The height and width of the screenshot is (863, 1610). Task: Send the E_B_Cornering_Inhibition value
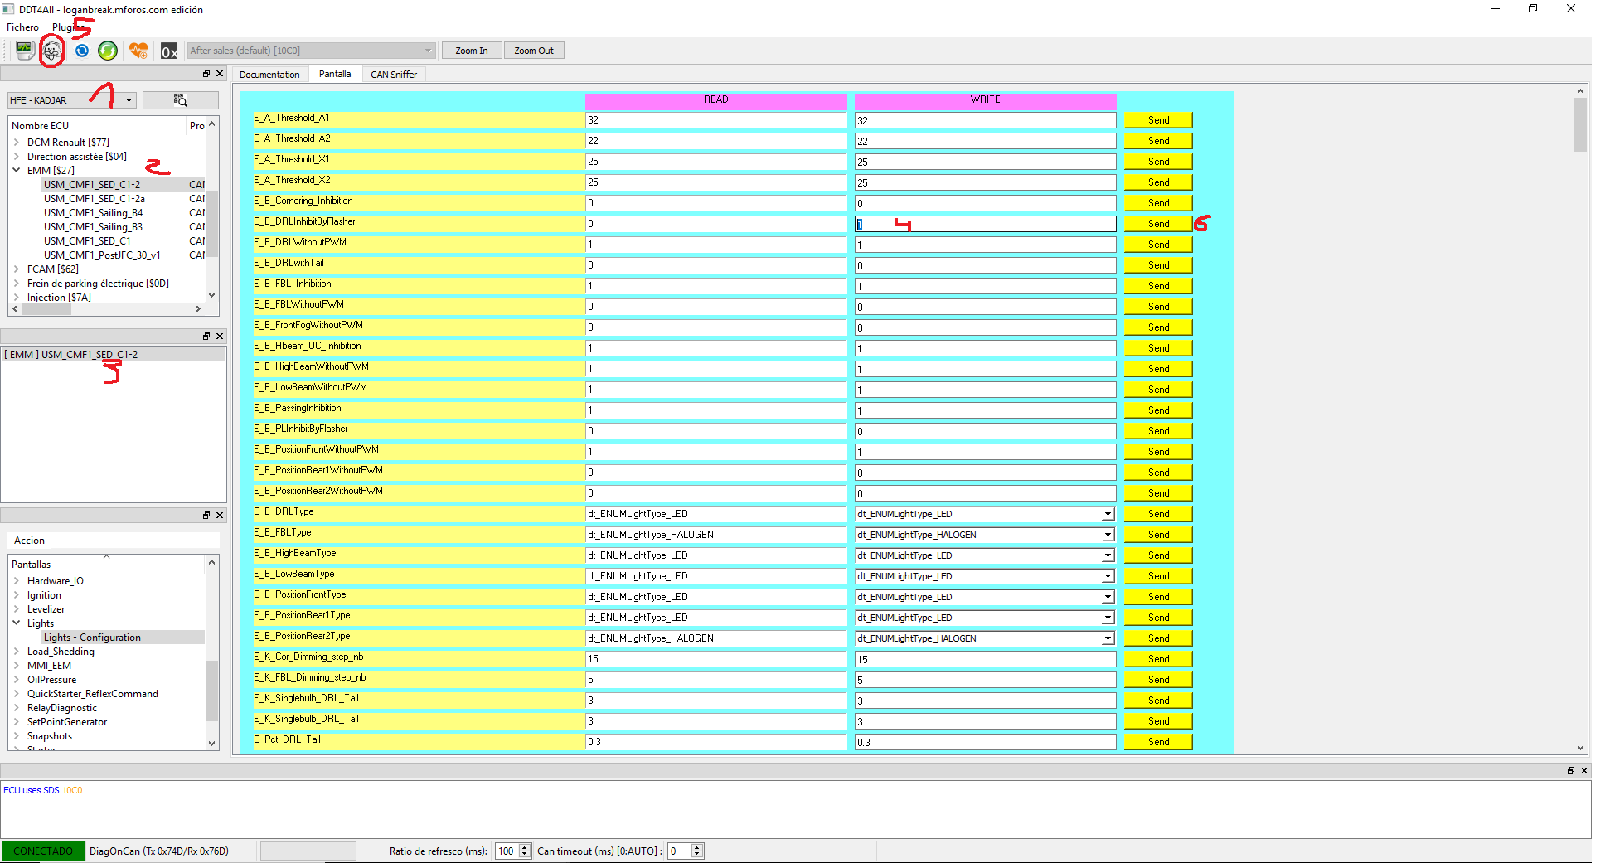point(1158,203)
